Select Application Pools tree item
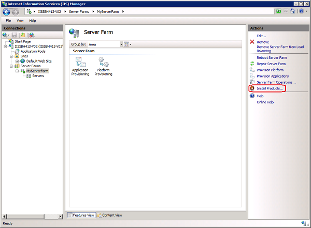 33,51
